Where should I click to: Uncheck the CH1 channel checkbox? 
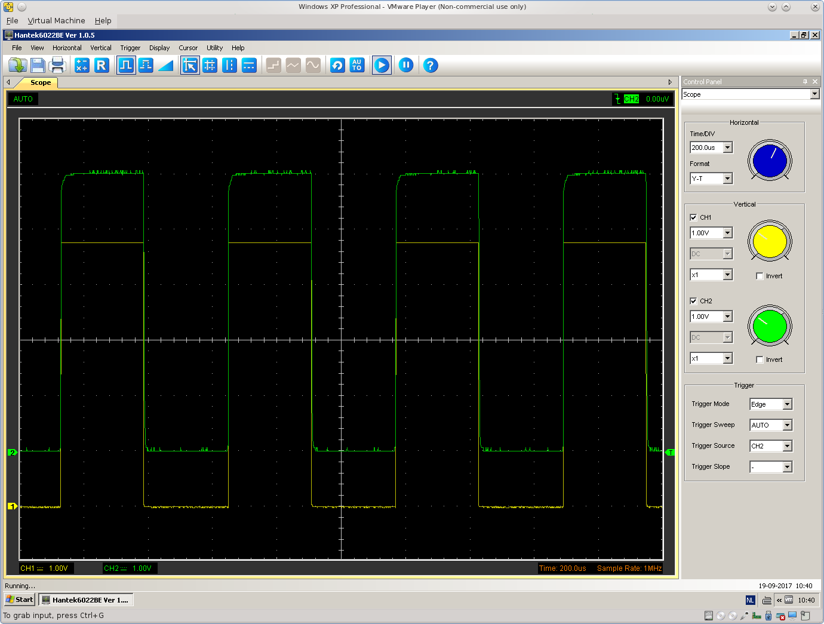694,217
